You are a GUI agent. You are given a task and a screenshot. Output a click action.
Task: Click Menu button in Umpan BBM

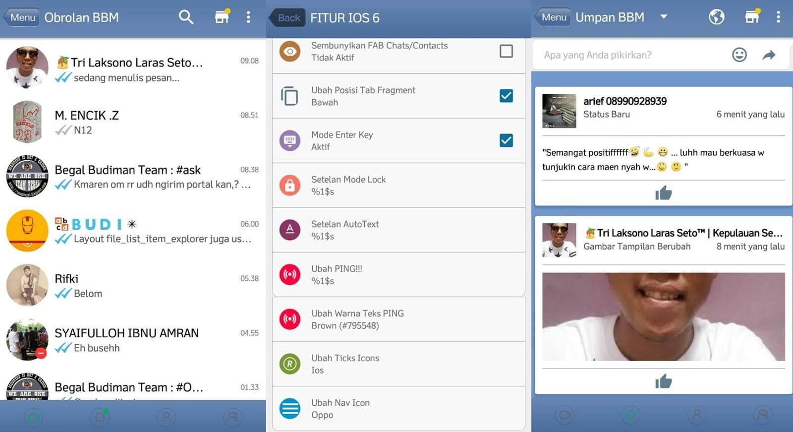pyautogui.click(x=553, y=17)
